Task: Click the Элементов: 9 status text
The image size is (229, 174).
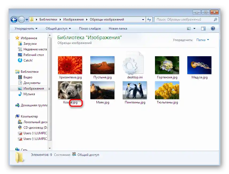Action: point(41,155)
